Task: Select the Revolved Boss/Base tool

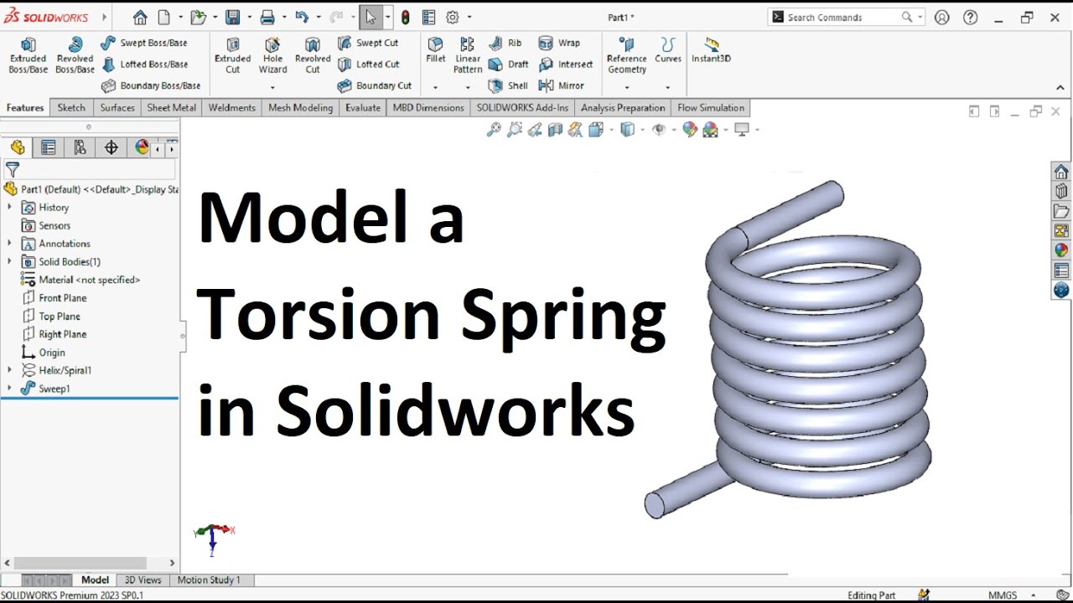Action: (75, 55)
